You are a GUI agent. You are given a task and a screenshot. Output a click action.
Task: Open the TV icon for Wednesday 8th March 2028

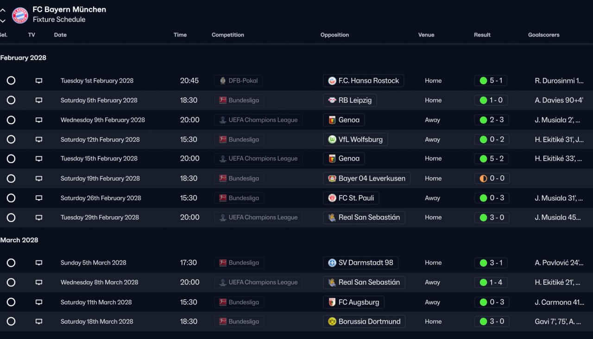tap(39, 282)
